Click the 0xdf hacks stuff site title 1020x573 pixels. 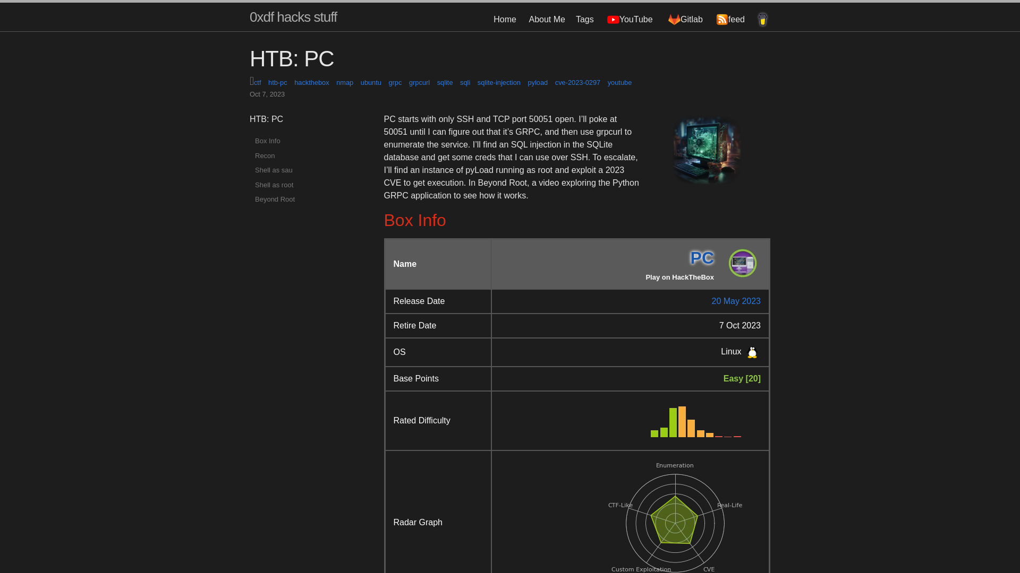293,17
